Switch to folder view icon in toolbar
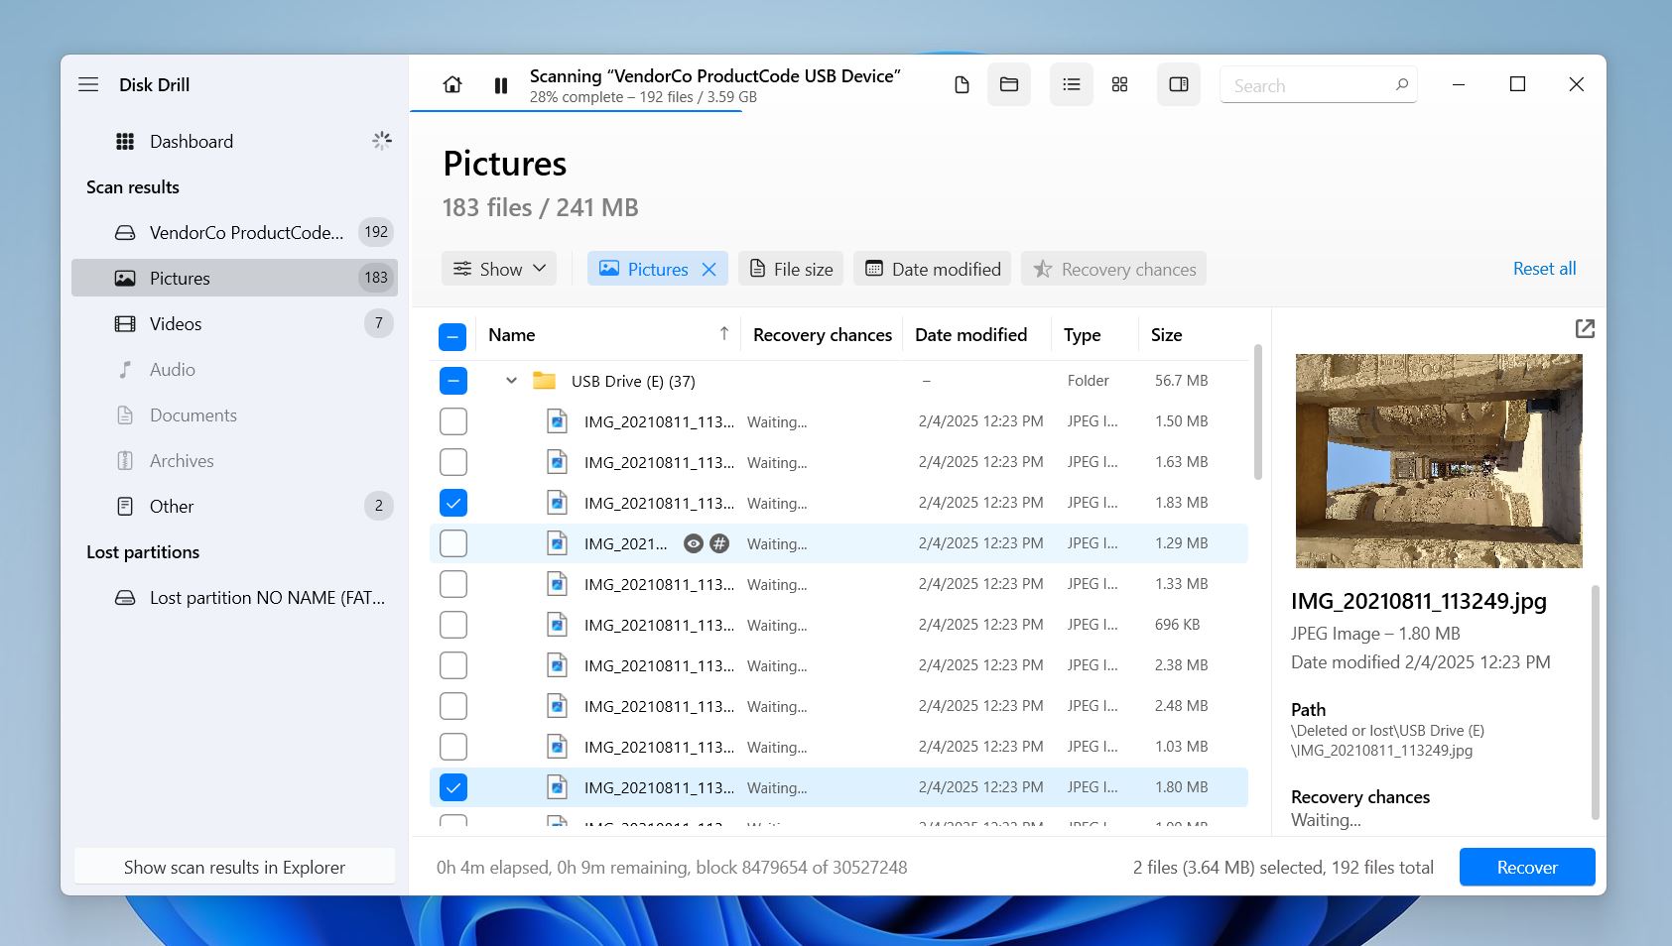This screenshot has width=1672, height=946. point(1009,84)
